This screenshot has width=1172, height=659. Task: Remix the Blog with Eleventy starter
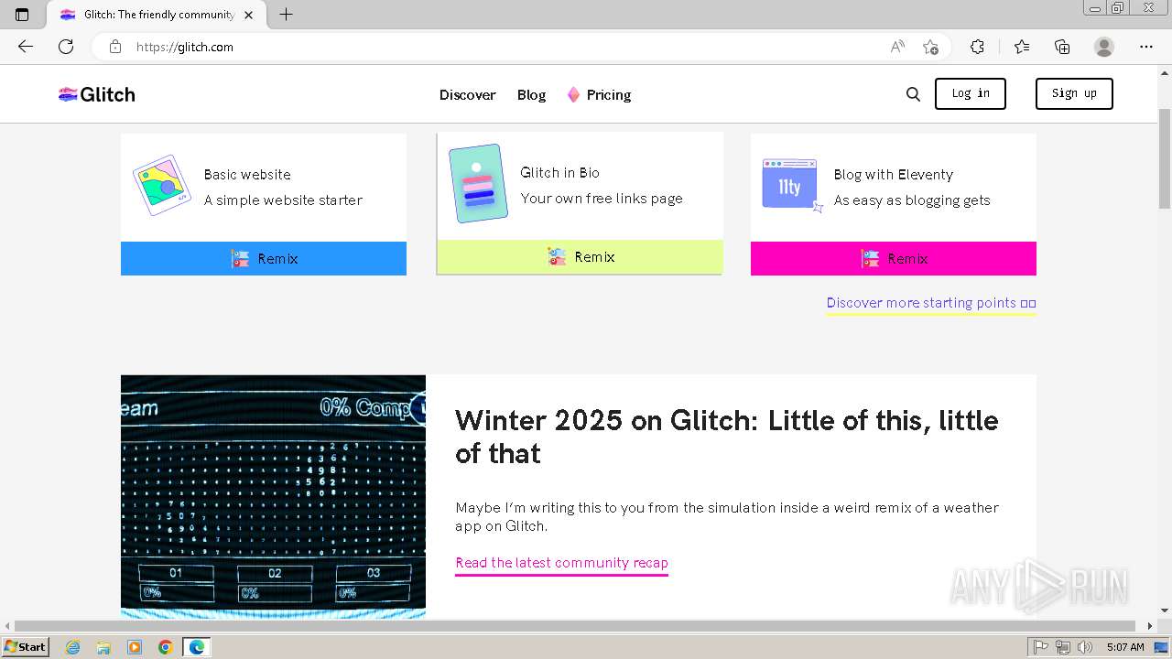[x=894, y=258]
